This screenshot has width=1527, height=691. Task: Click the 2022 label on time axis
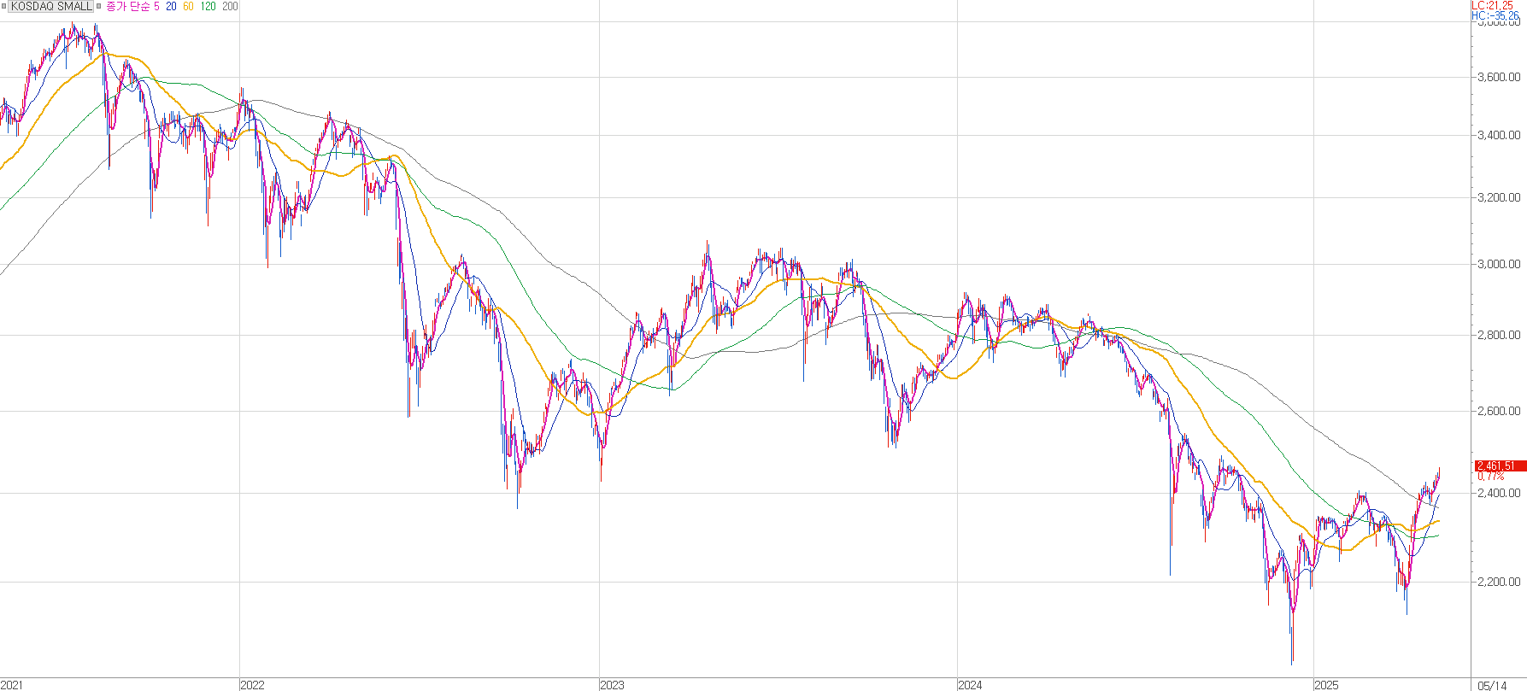(x=252, y=685)
